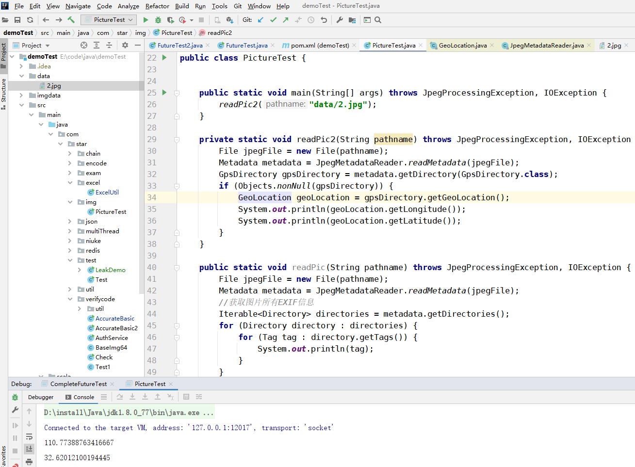Screen dimensions: 635x467
Task: Navigate back with the left arrow icon
Action: 46,20
